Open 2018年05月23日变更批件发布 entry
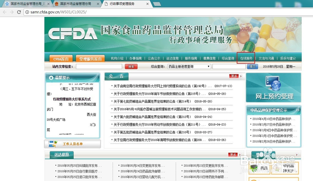 click(206, 166)
